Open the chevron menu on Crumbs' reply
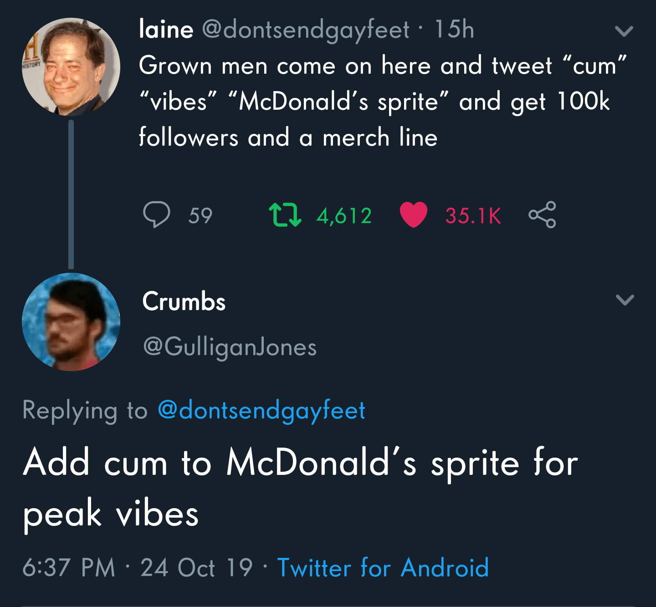 tap(625, 300)
